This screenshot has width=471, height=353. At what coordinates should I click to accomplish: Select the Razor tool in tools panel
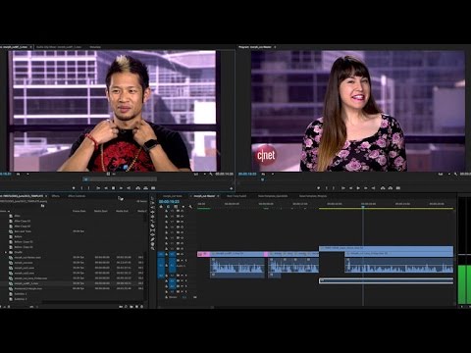coord(152,221)
